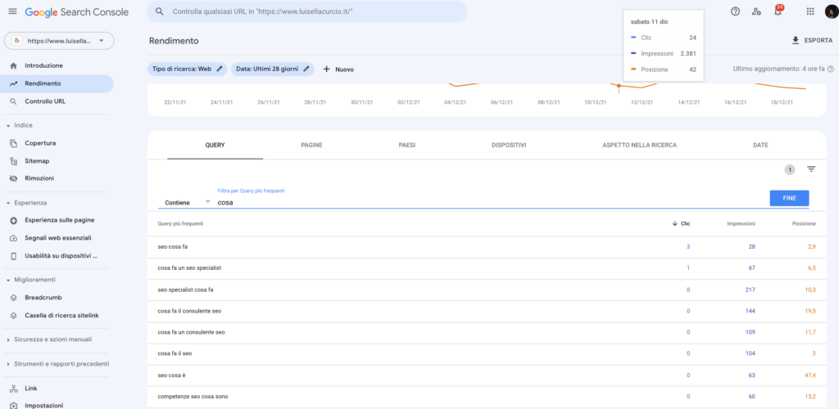This screenshot has width=839, height=409.
Task: Select the 'cosa fa un seo specialist' row
Action: pyautogui.click(x=487, y=268)
